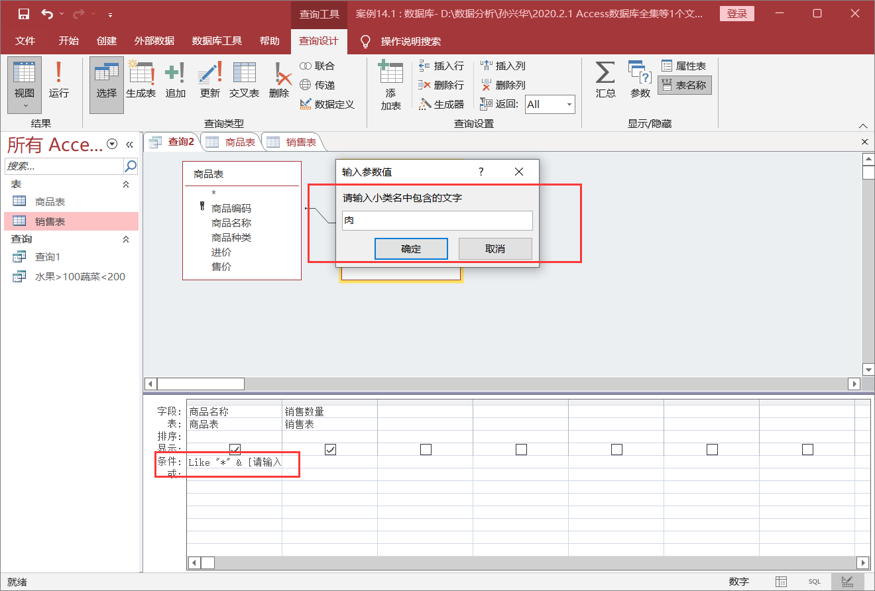Click the dialog help question mark
This screenshot has width=875, height=591.
(481, 172)
